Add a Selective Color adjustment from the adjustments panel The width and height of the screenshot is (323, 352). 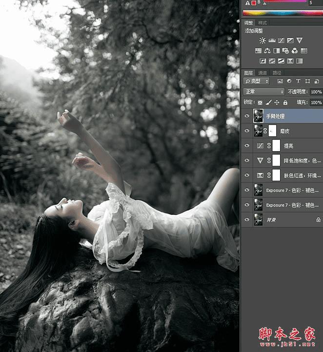coord(290,61)
